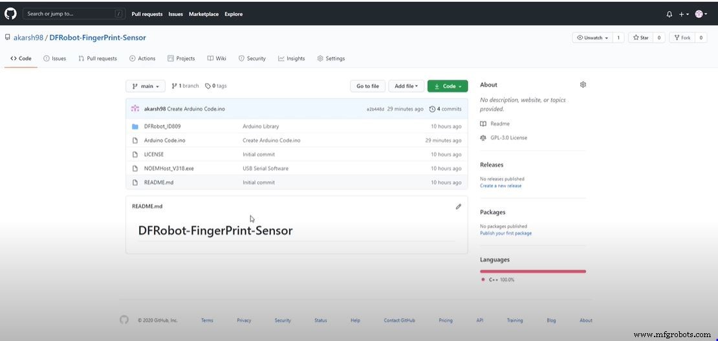Expand the green Code dropdown
This screenshot has height=341, width=718.
coord(448,86)
